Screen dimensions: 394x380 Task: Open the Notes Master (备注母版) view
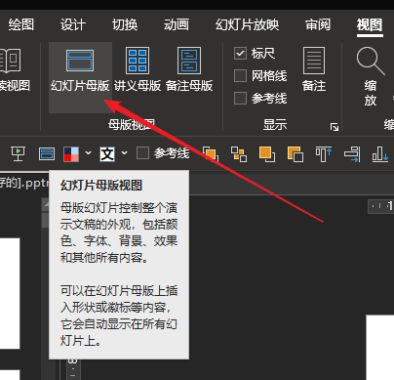(189, 70)
